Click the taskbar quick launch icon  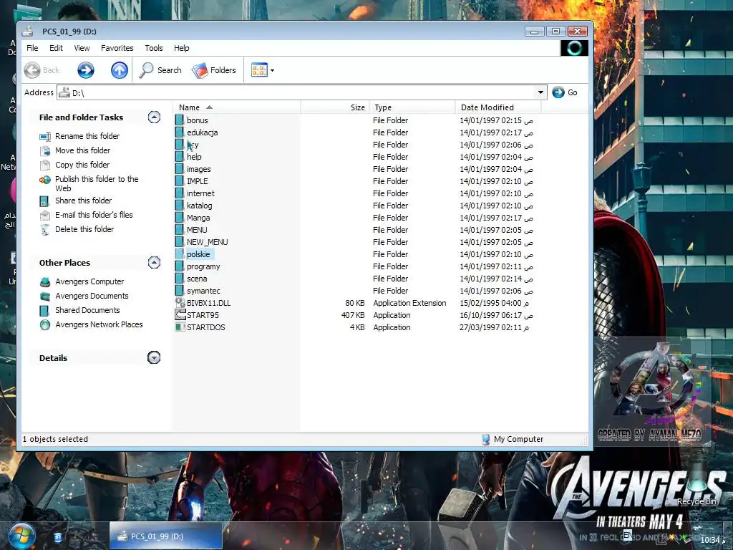coord(57,537)
